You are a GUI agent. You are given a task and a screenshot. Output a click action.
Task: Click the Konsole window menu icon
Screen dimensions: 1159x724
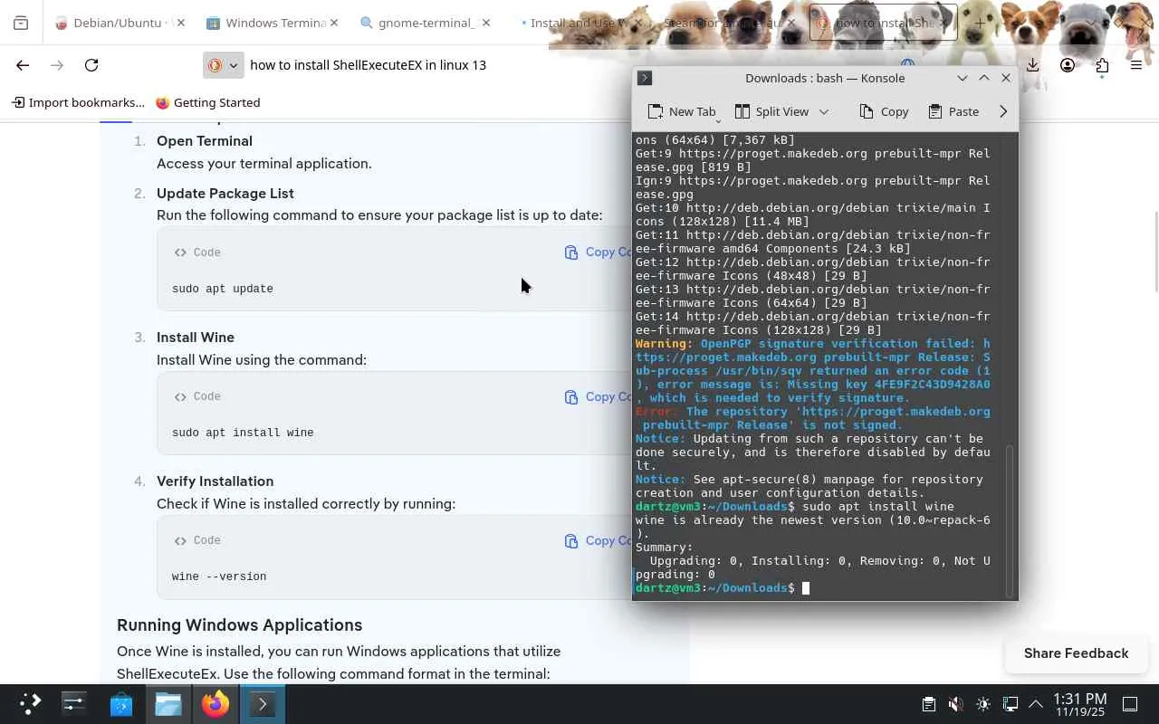coord(645,78)
